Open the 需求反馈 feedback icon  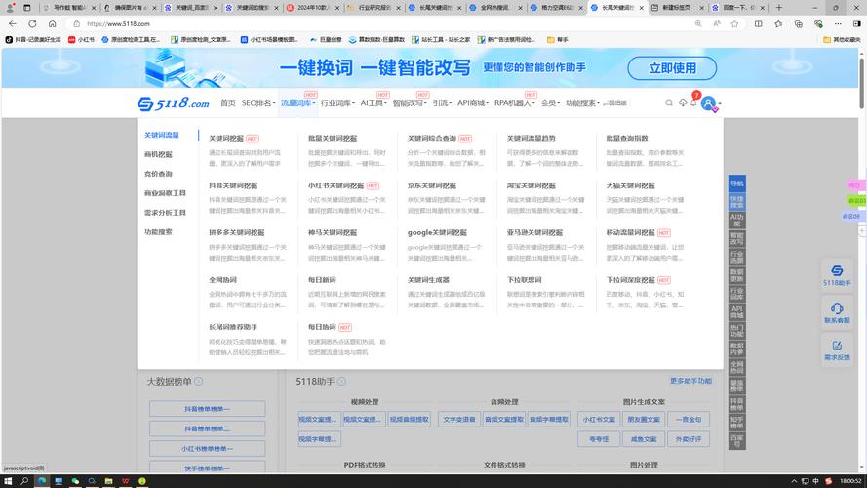coord(837,348)
